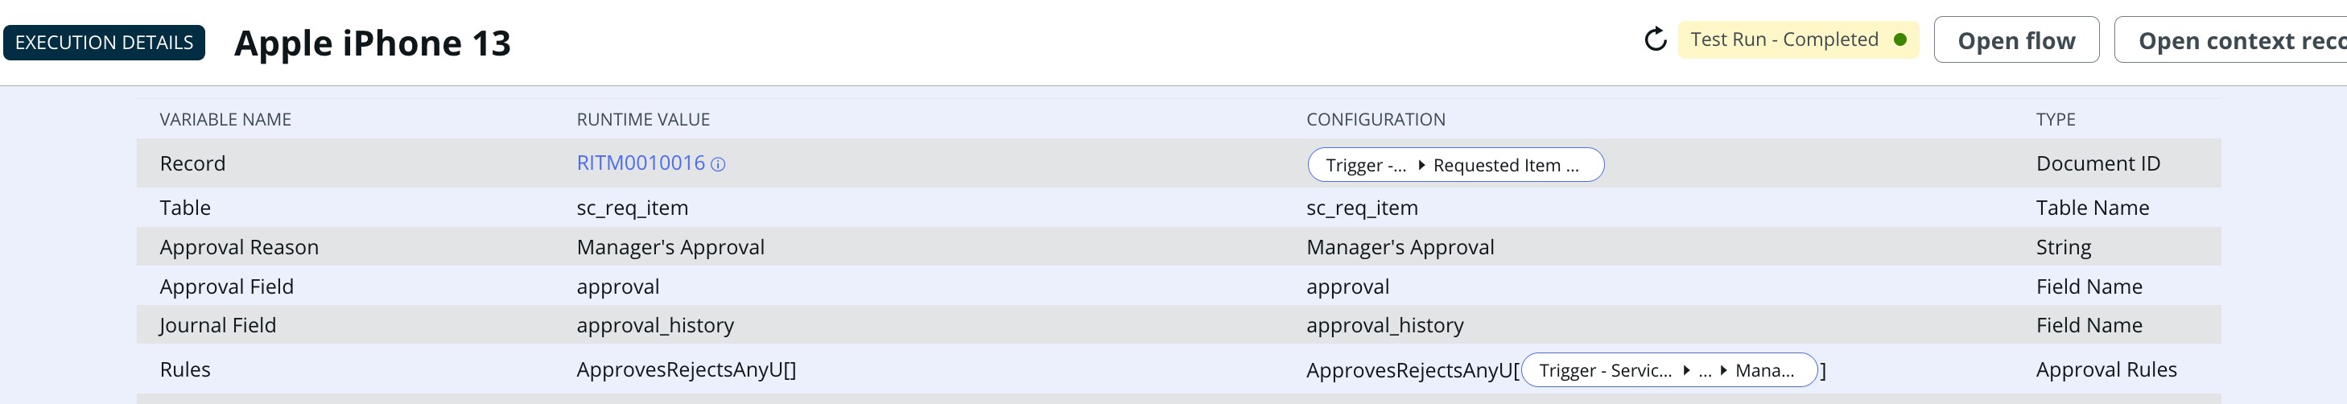Click the Trigger Requested Item data pill

tap(1455, 165)
